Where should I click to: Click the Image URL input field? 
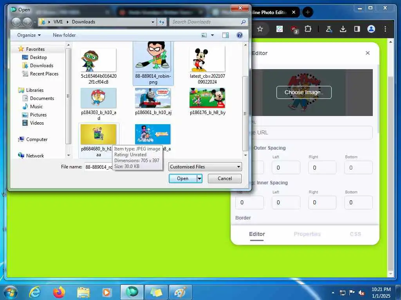click(x=304, y=133)
